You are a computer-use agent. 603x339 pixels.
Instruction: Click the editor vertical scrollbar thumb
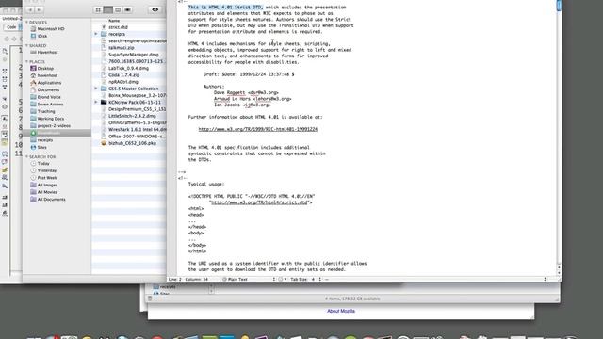[x=559, y=6]
